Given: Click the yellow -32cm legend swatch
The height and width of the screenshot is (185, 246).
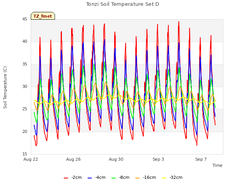Looking at the screenshot, I should [x=164, y=178].
